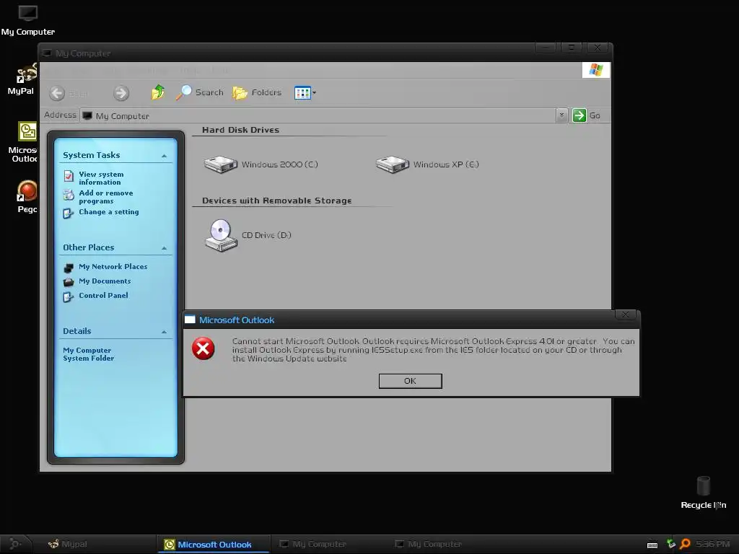Click OK in the Microsoft Outlook error dialog
Viewport: 739px width, 554px height.
410,381
